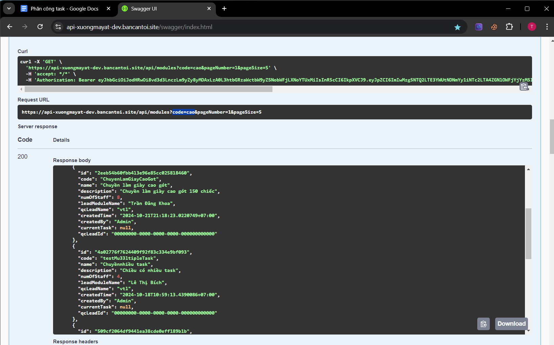Open Chrome three-dot menu
The height and width of the screenshot is (345, 554).
coord(547,27)
